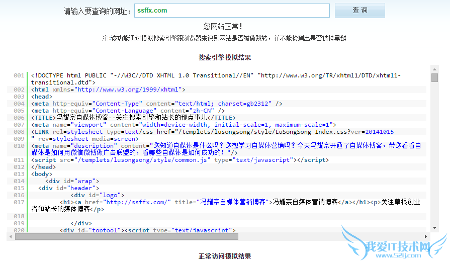Click the http://ssffx.com/ href on line 017

pos(137,202)
